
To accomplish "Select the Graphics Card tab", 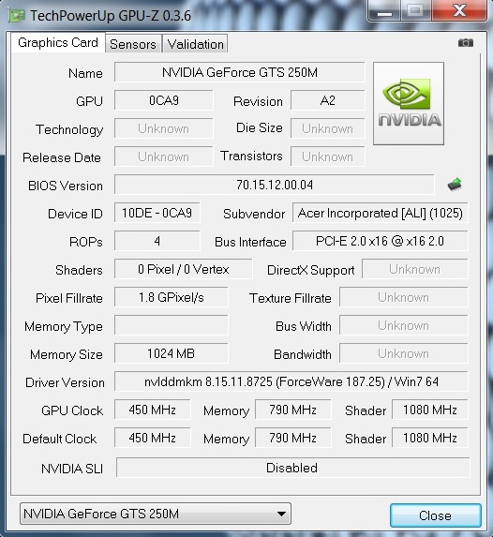I will 58,42.
